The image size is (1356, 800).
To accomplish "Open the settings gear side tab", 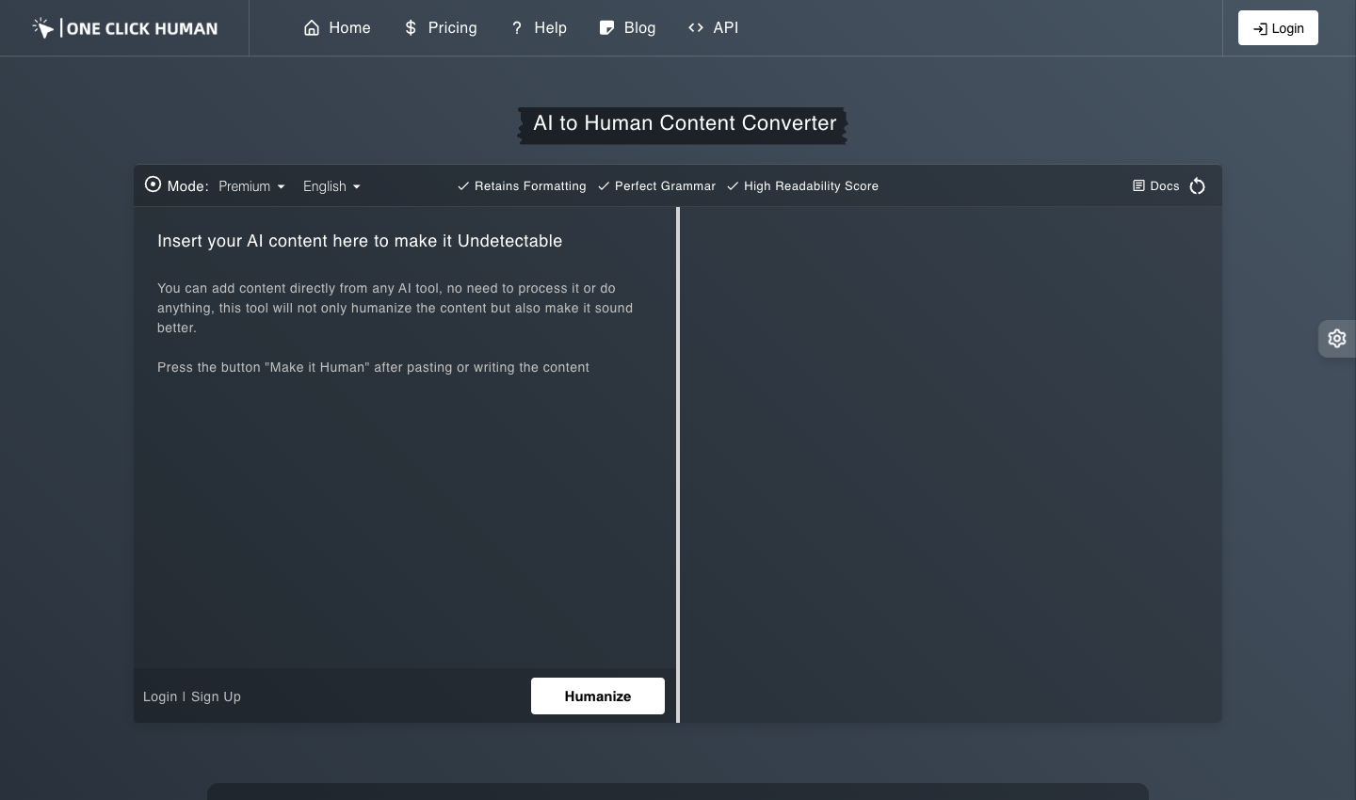I will [x=1337, y=339].
